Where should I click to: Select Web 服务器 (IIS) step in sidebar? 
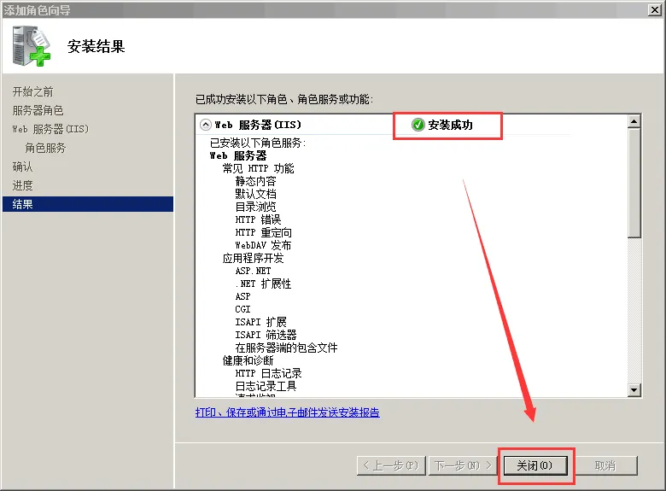coord(50,129)
